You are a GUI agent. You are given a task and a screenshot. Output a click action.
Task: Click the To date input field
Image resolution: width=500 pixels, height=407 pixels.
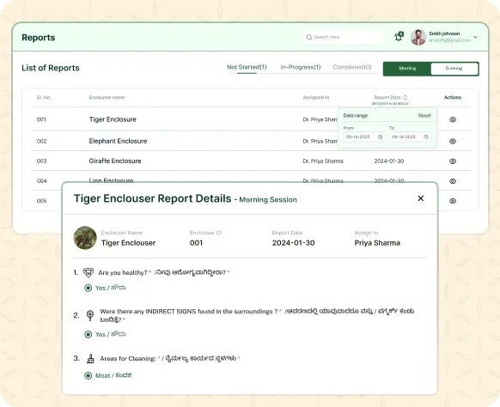[410, 137]
